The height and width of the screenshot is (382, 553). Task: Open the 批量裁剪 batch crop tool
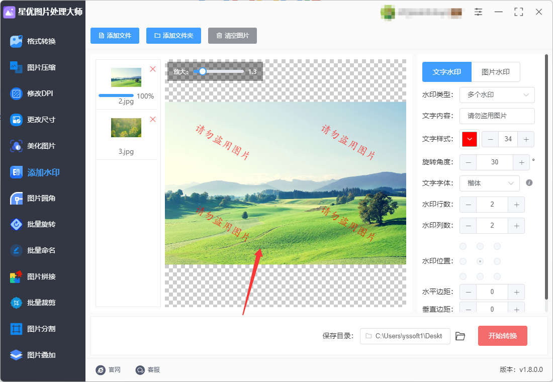pyautogui.click(x=33, y=303)
